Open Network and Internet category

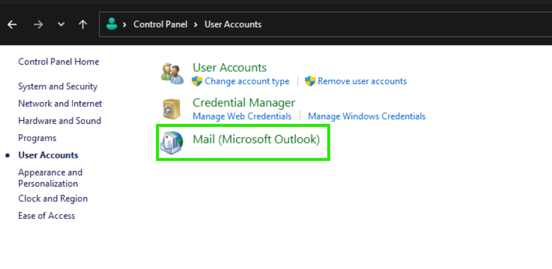[60, 104]
